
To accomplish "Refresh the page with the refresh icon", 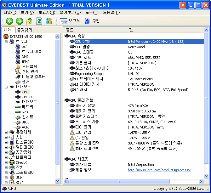I will pos(39,21).
